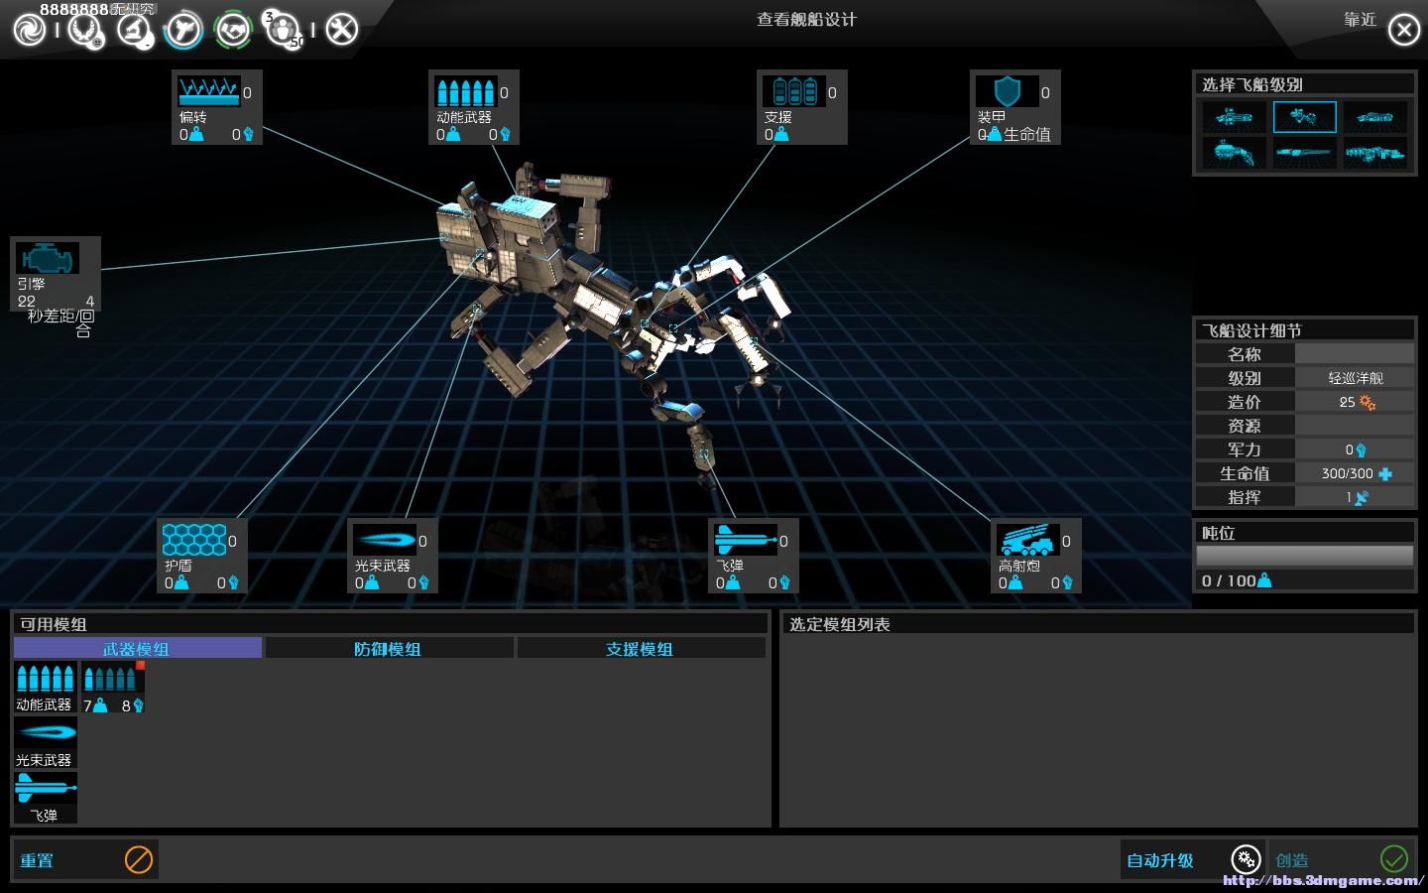Screen dimensions: 1428x893
Task: Select 动能武器 category in available modules
Action: (45, 687)
